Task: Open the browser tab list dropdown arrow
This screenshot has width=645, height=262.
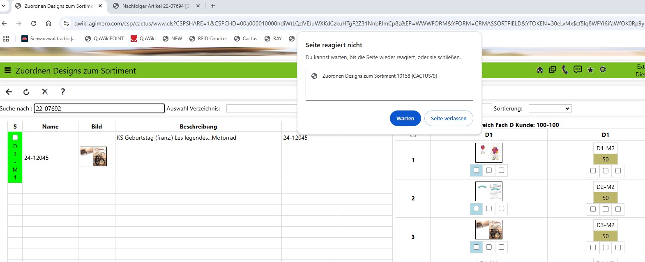Action: (4, 6)
